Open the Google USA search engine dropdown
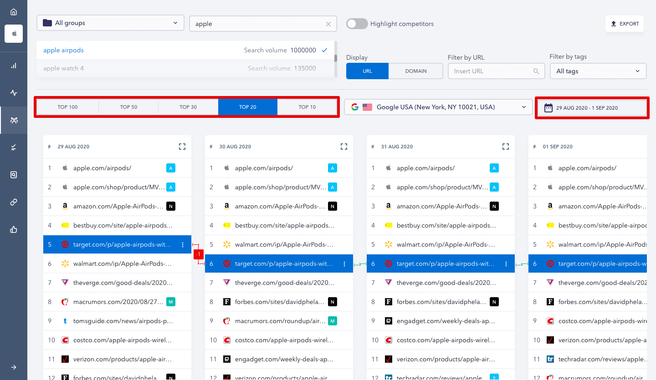This screenshot has height=380, width=656. click(x=438, y=107)
